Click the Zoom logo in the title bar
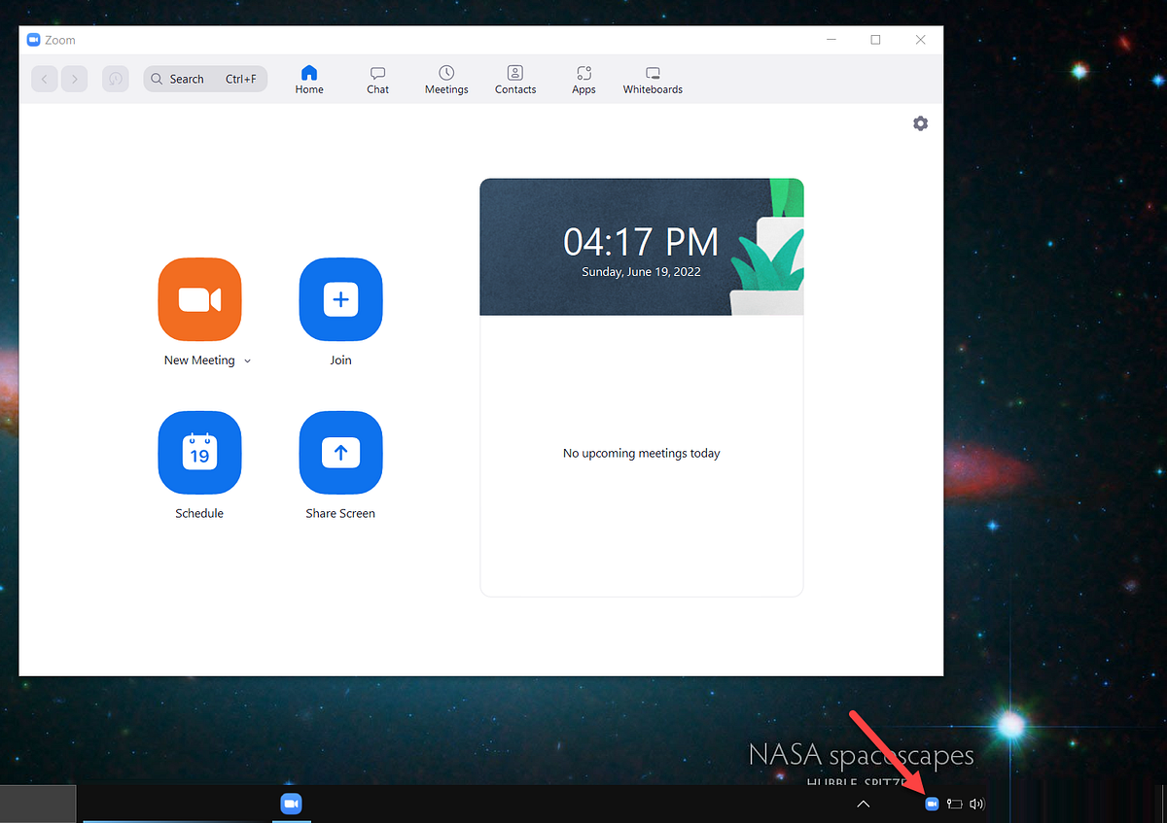The width and height of the screenshot is (1167, 823). click(33, 40)
